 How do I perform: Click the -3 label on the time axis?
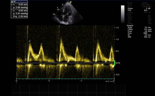coord(16,81)
